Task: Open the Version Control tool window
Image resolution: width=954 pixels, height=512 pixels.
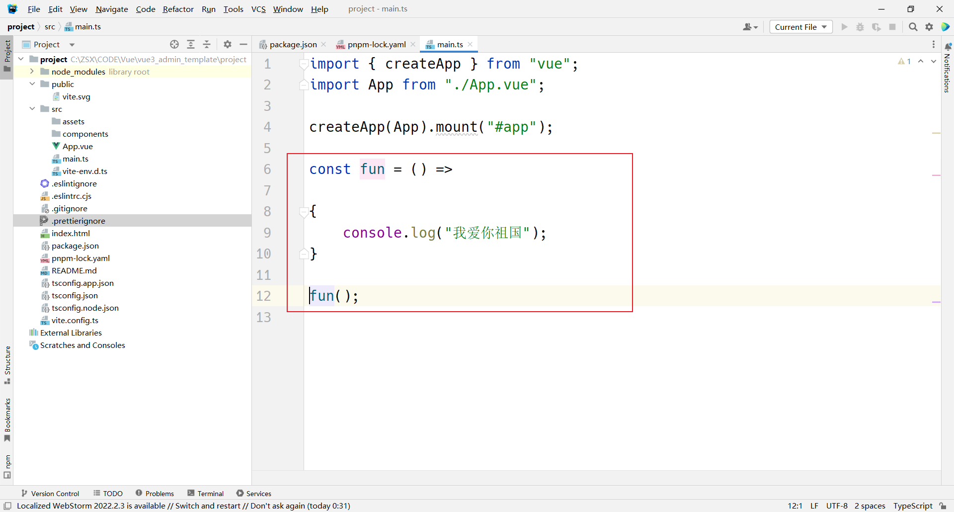Action: [x=50, y=493]
